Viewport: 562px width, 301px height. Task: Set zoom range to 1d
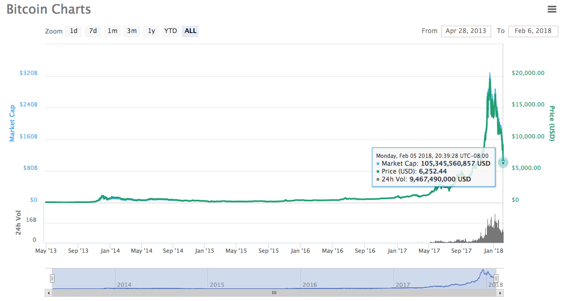[x=74, y=31]
